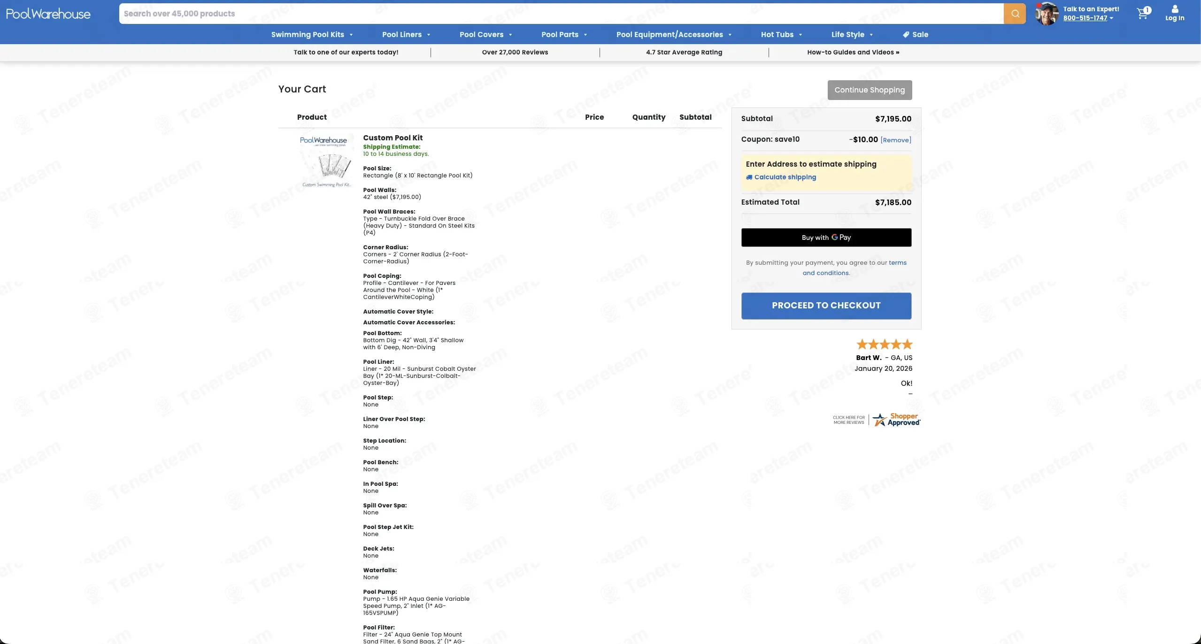Image resolution: width=1201 pixels, height=644 pixels.
Task: Click the Log In label
Action: click(1175, 18)
